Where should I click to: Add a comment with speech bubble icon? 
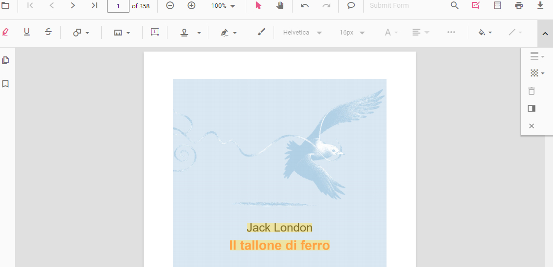[351, 6]
